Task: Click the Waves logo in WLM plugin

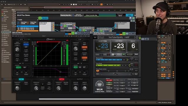Action: (x=95, y=37)
